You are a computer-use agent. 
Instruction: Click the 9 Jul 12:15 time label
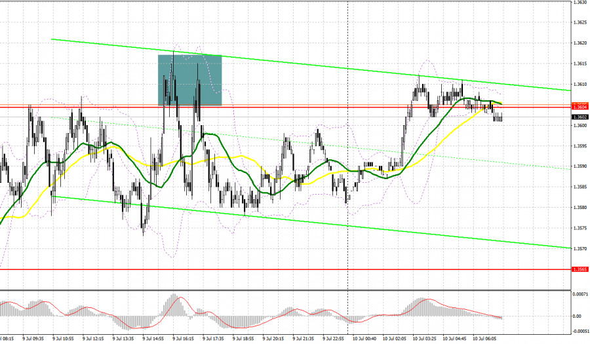[93, 339]
